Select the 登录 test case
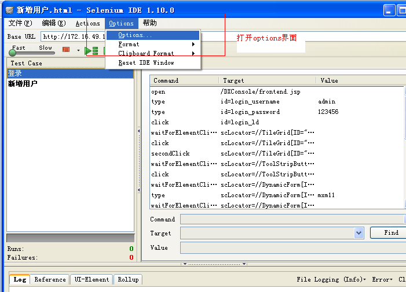This screenshot has height=292, width=406. pos(70,73)
